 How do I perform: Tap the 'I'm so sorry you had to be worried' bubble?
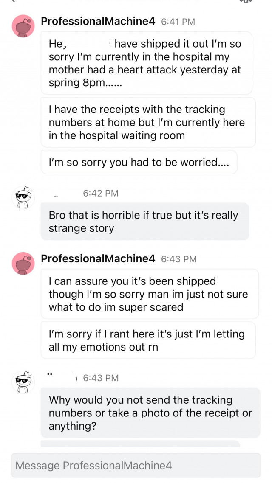(139, 162)
